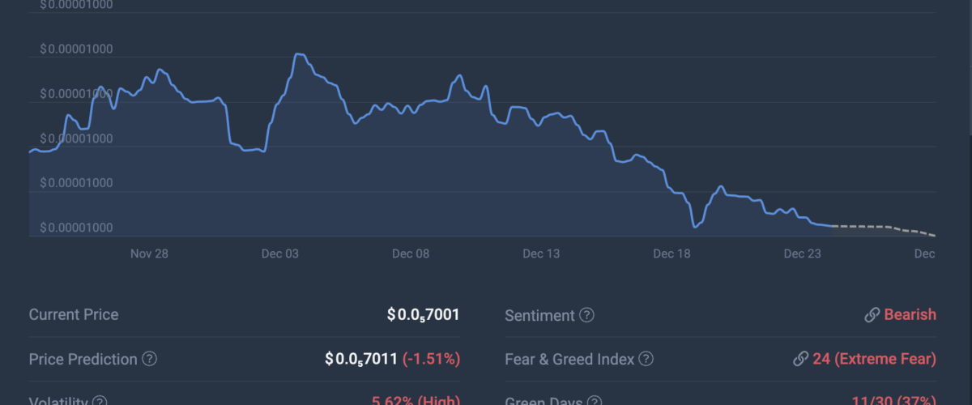Click the Price Prediction value $0.0₅7011

click(x=361, y=358)
